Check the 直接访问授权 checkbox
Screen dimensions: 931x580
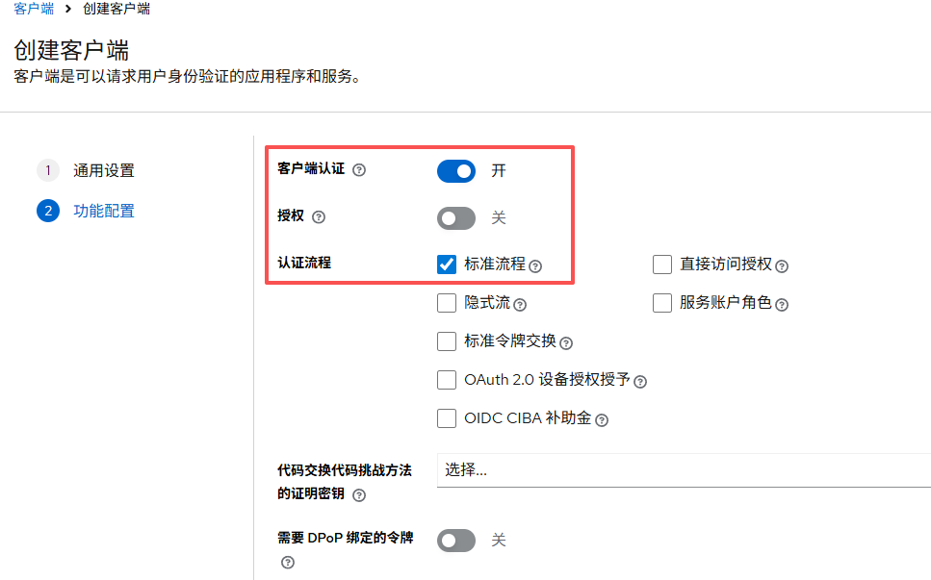point(662,265)
